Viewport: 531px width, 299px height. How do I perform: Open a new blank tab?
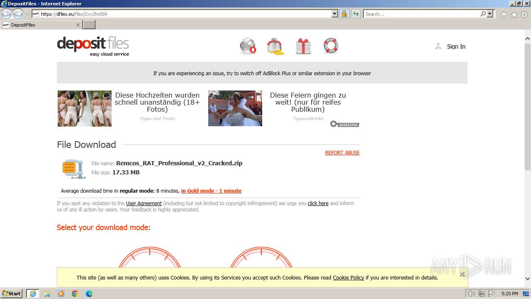[89, 25]
